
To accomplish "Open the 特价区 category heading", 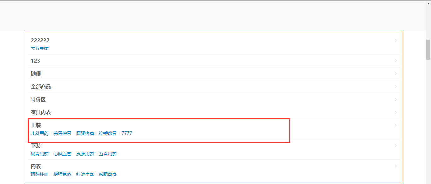I will (x=38, y=99).
